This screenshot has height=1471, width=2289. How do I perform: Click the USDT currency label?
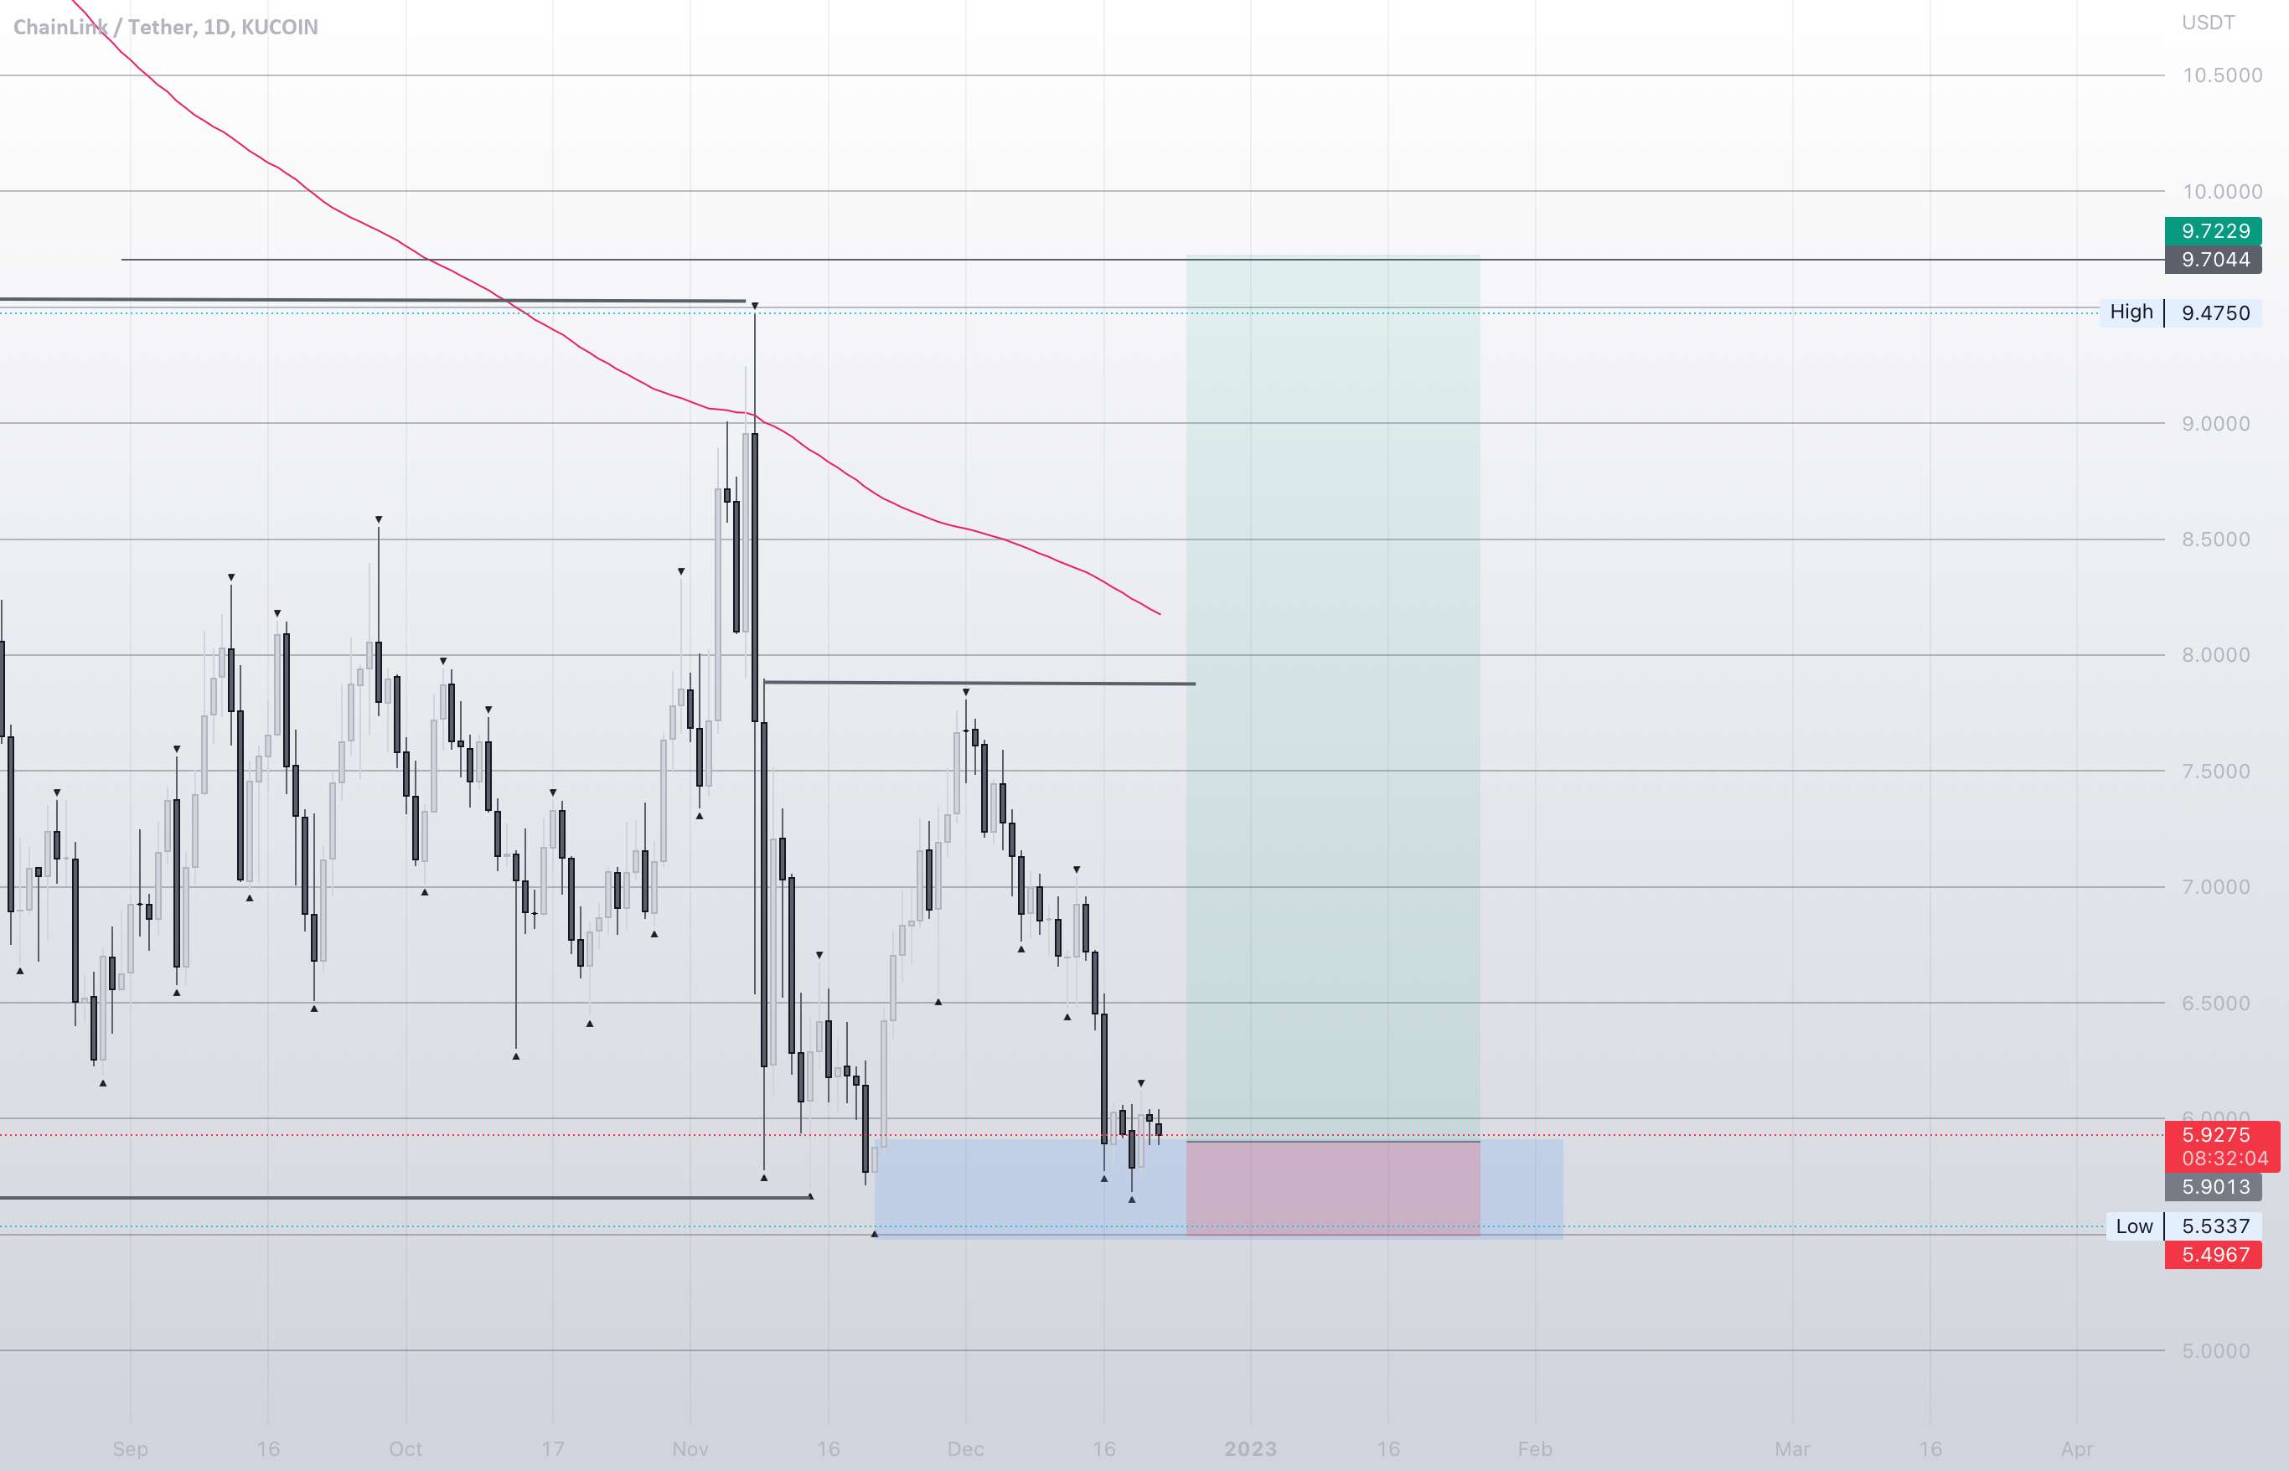point(2208,23)
